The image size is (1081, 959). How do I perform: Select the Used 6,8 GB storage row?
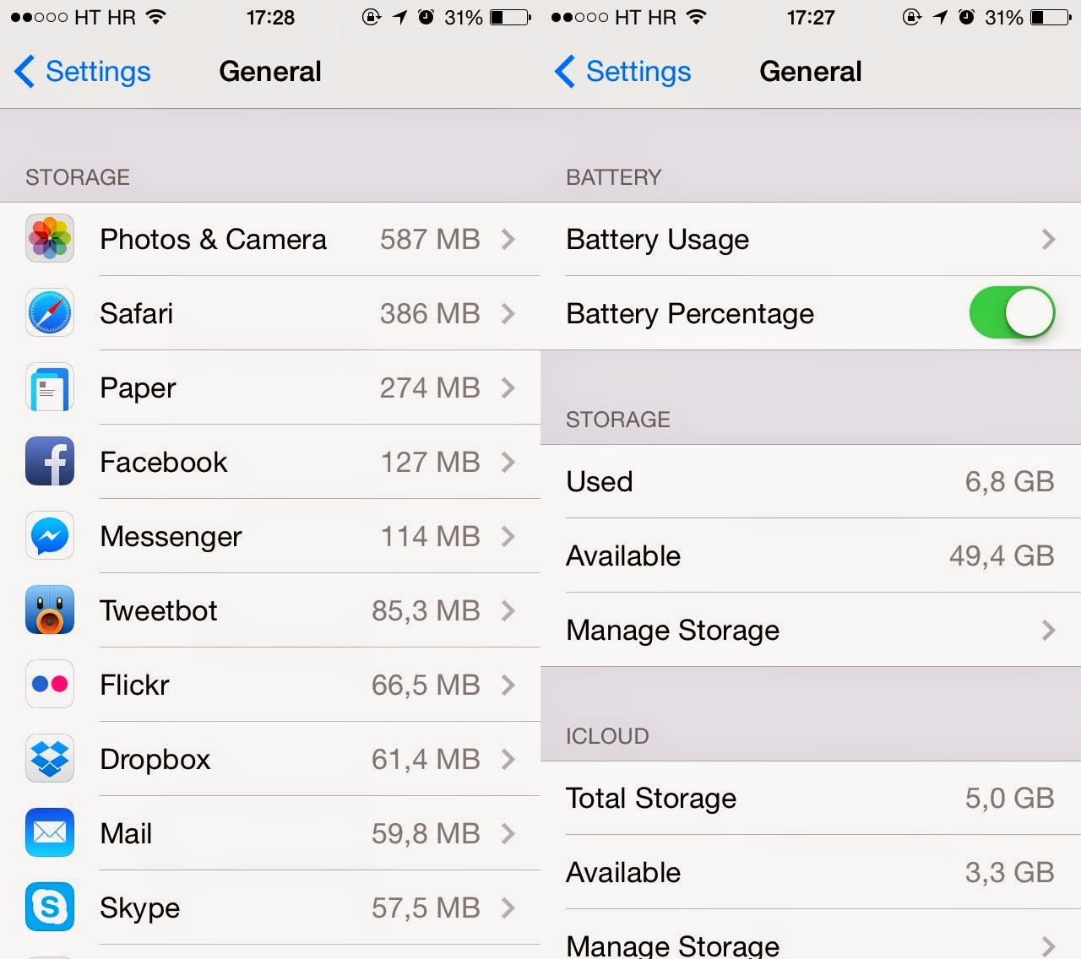tap(811, 482)
